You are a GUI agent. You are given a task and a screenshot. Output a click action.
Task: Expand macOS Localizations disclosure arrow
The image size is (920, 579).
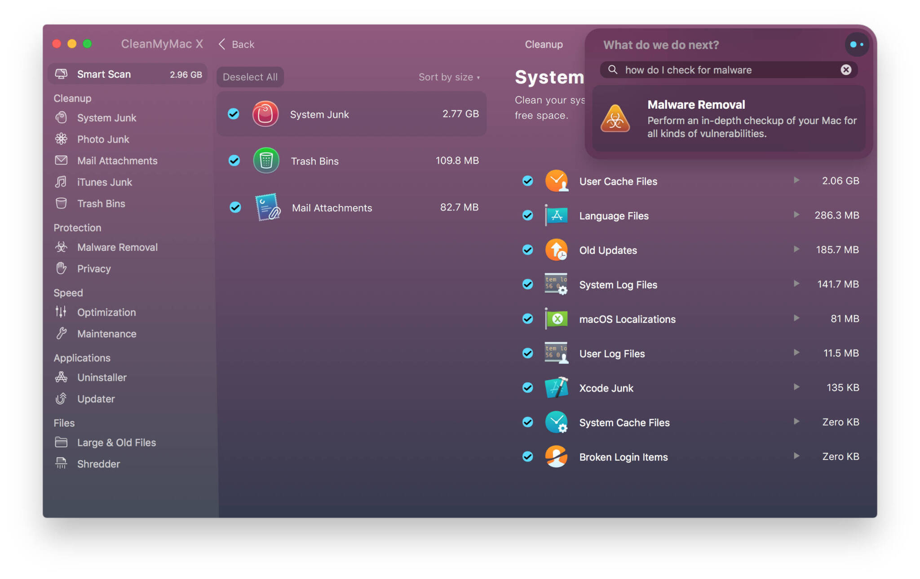[x=796, y=318]
